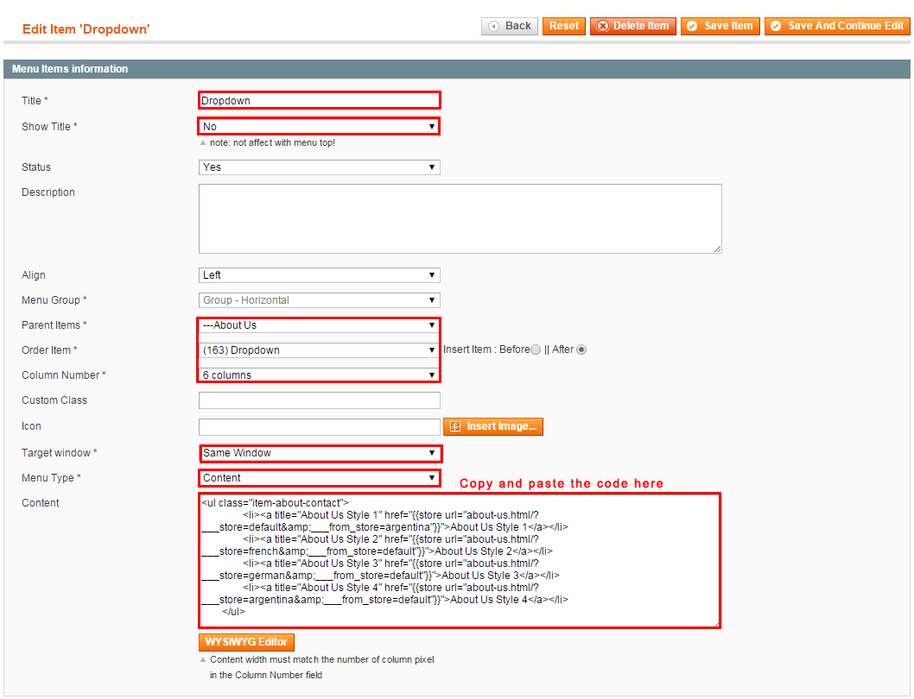Click the Content textarea resize handle
This screenshot has height=699, width=914.
[x=717, y=624]
